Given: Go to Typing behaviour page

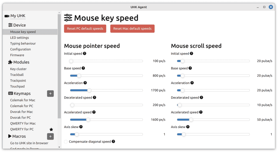Looking at the screenshot, I should point(23,43).
